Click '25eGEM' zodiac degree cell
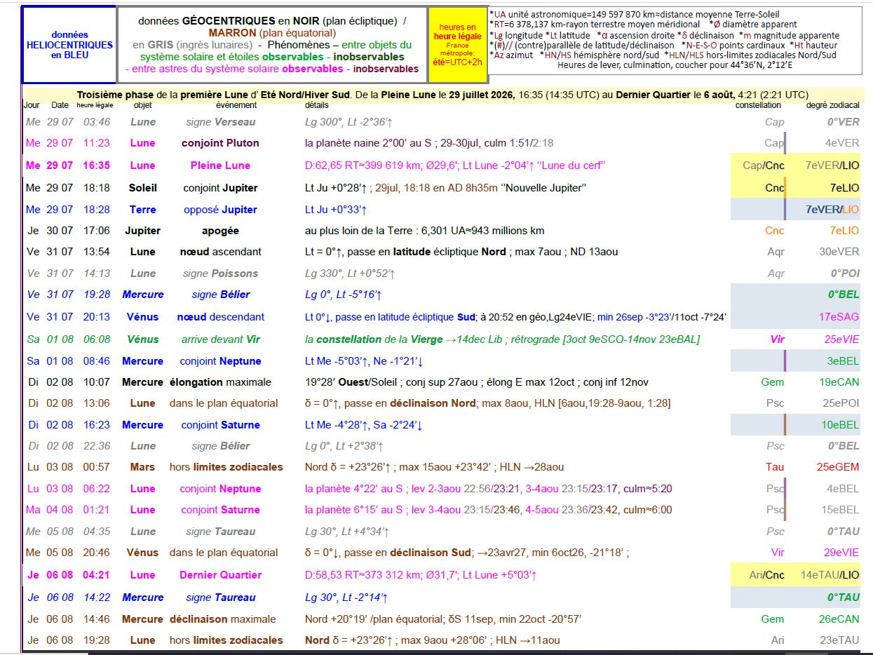The height and width of the screenshot is (655, 873). pyautogui.click(x=838, y=467)
